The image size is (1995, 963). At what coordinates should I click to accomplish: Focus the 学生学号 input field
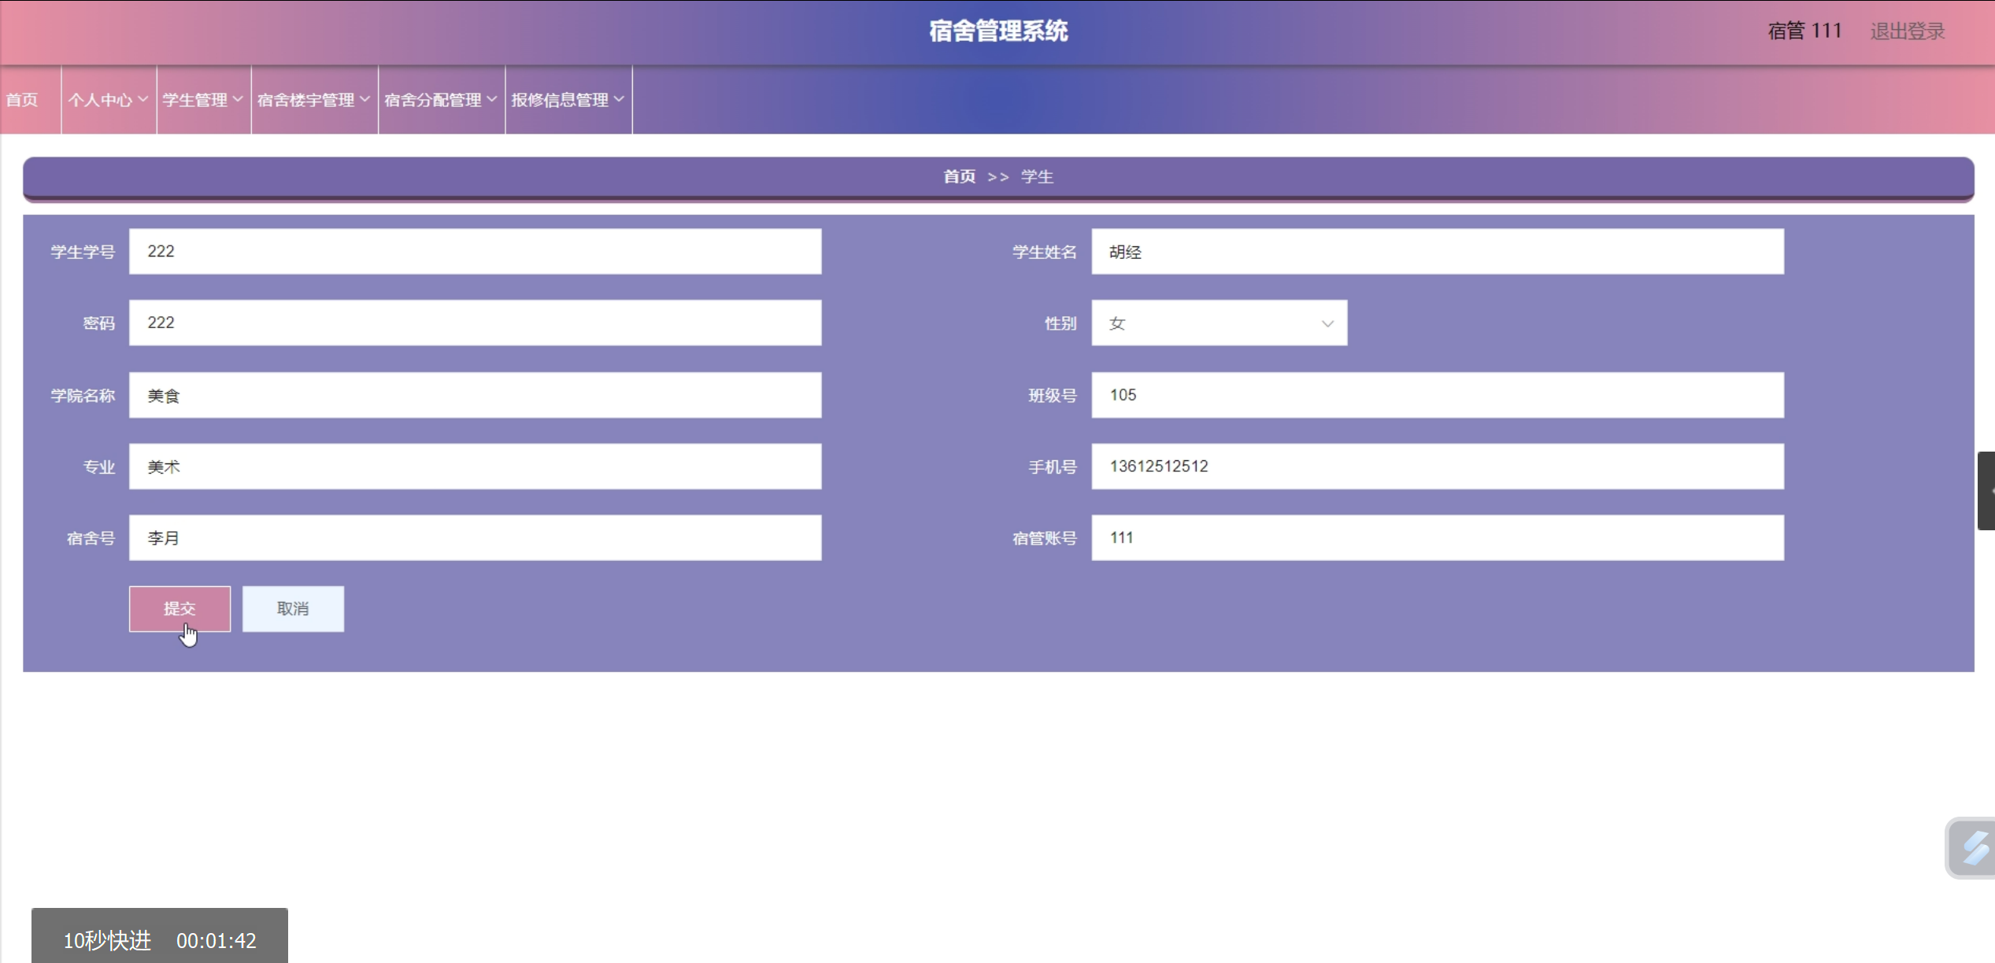pos(475,252)
